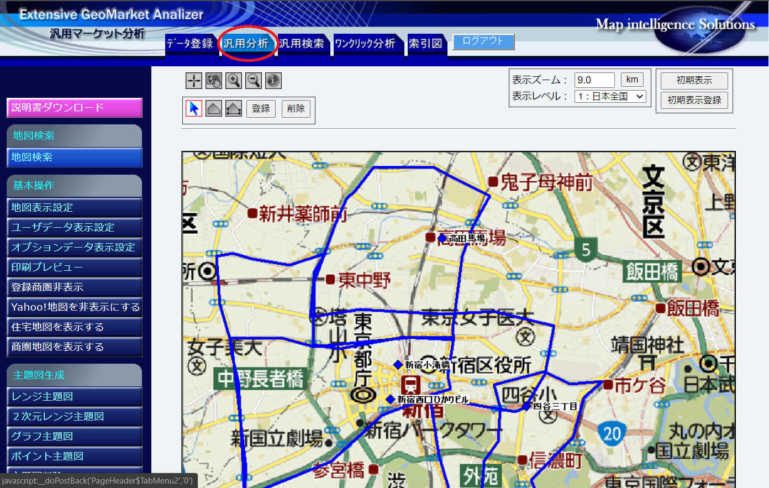Select the crosshair center-map tool
Image resolution: width=769 pixels, height=488 pixels.
(x=194, y=81)
